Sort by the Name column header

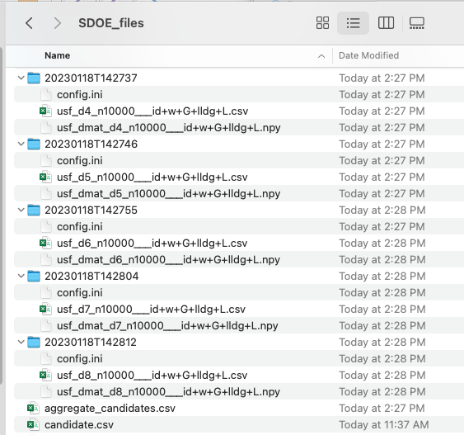coord(57,55)
